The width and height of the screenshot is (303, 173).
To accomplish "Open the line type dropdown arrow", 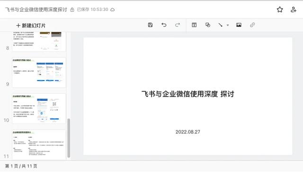I will pos(228,25).
